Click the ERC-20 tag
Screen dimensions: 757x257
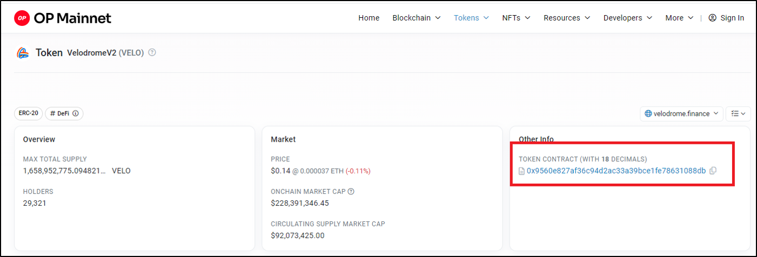tap(29, 114)
